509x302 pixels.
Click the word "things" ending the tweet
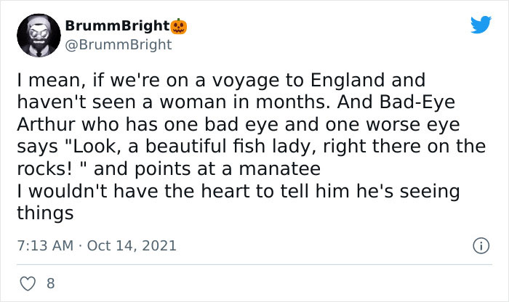coord(44,213)
